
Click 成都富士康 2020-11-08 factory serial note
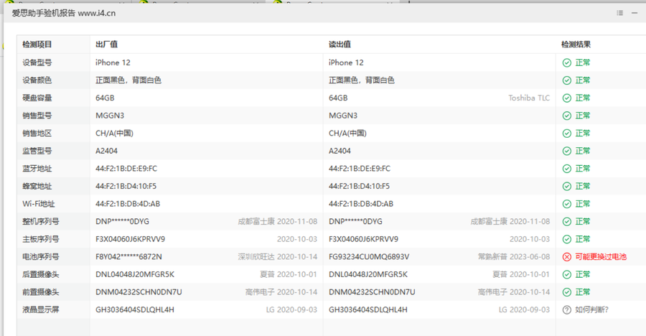[x=277, y=221]
